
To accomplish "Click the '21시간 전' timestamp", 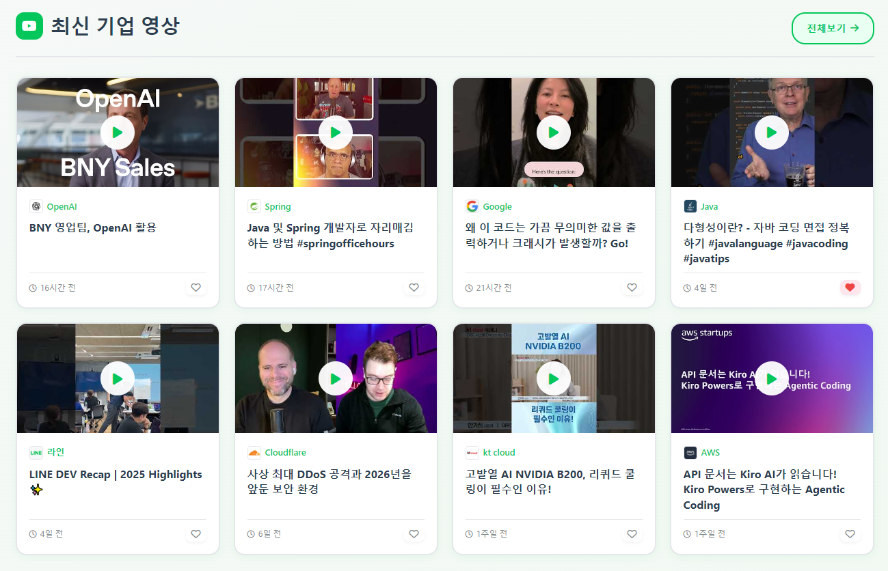I will (494, 288).
